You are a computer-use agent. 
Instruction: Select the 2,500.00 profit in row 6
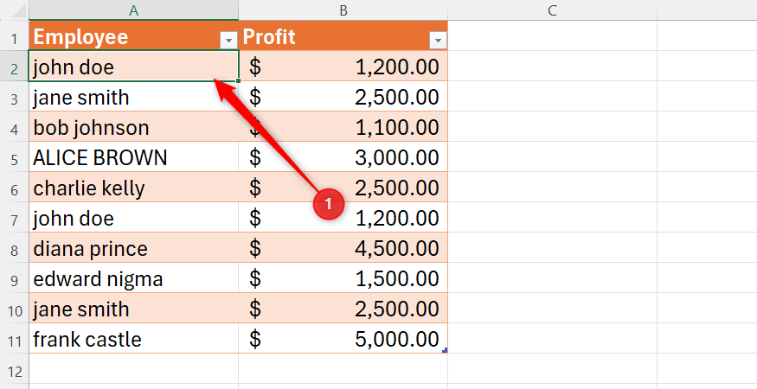pos(343,188)
